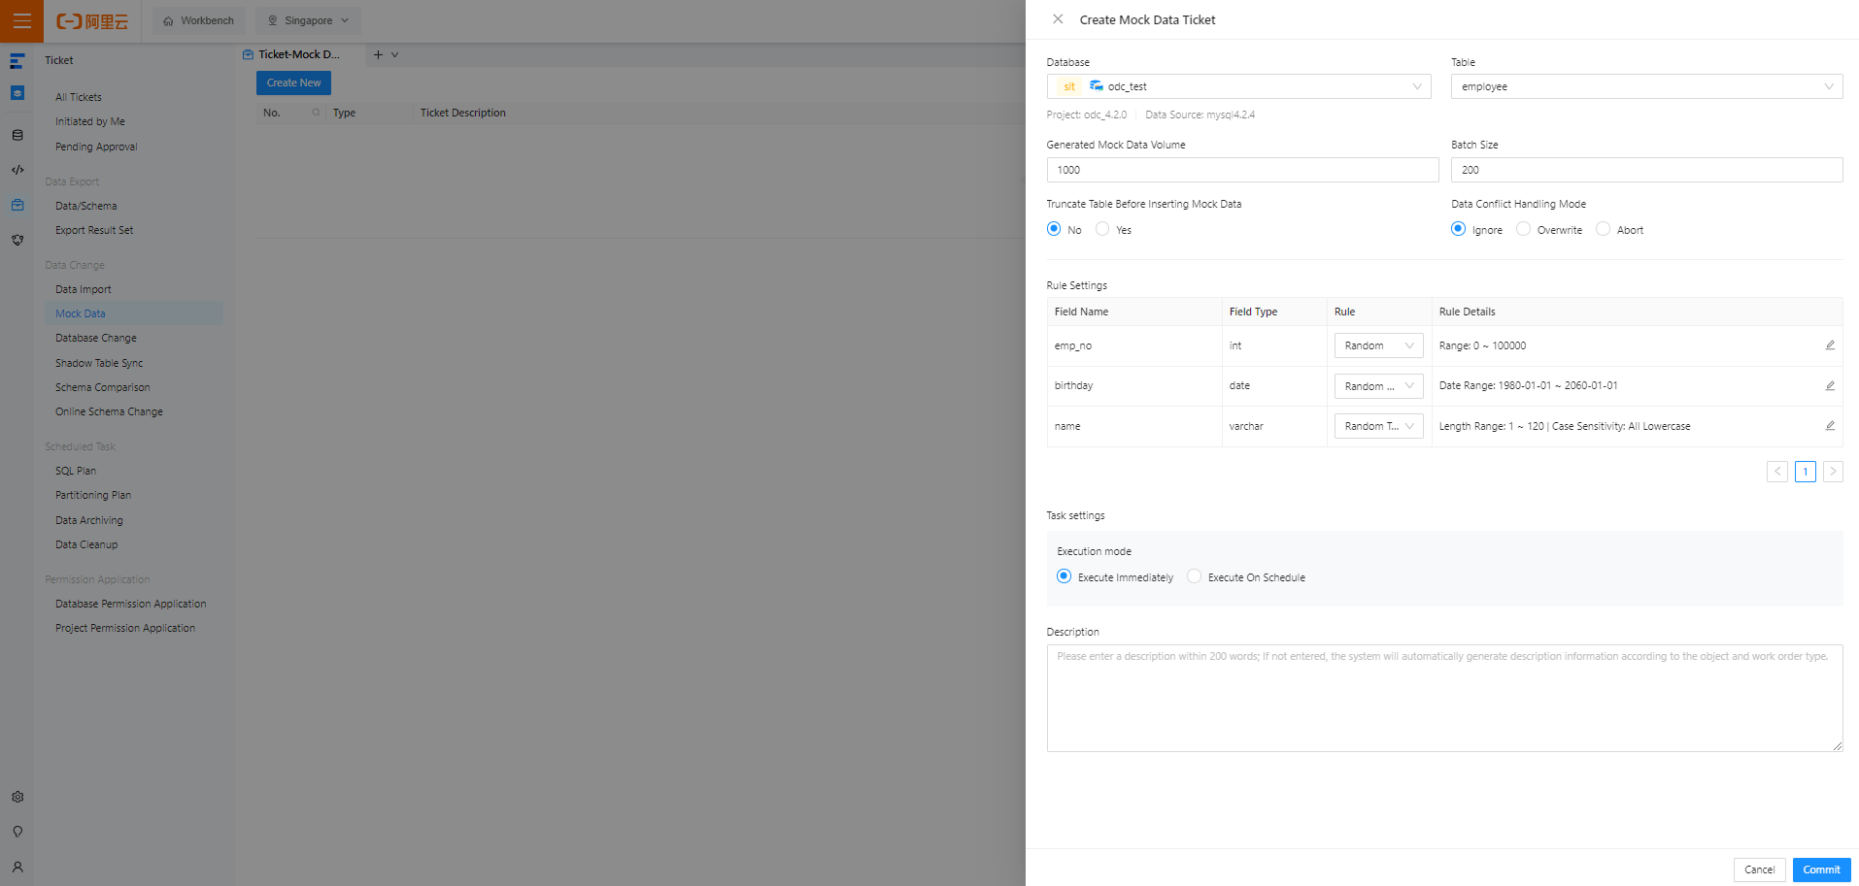Open Project Permission Application

click(x=125, y=628)
